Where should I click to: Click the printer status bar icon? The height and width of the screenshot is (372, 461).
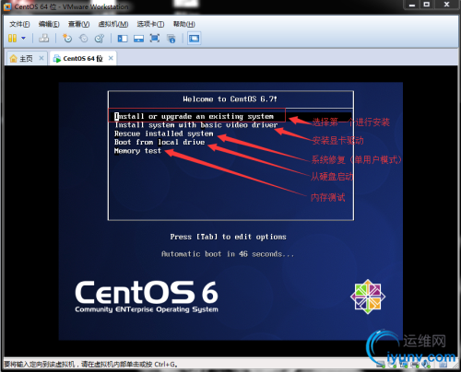pyautogui.click(x=415, y=365)
